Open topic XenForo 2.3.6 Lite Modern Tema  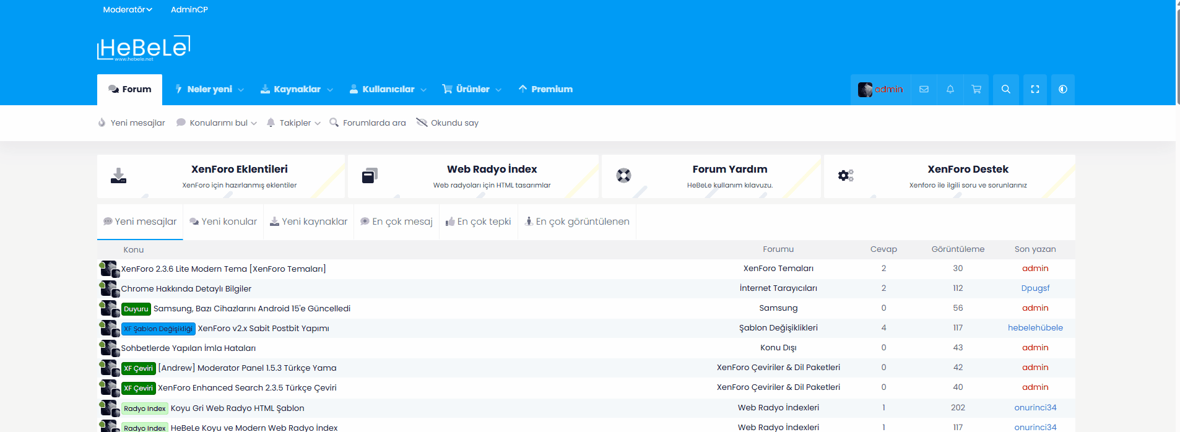click(223, 269)
